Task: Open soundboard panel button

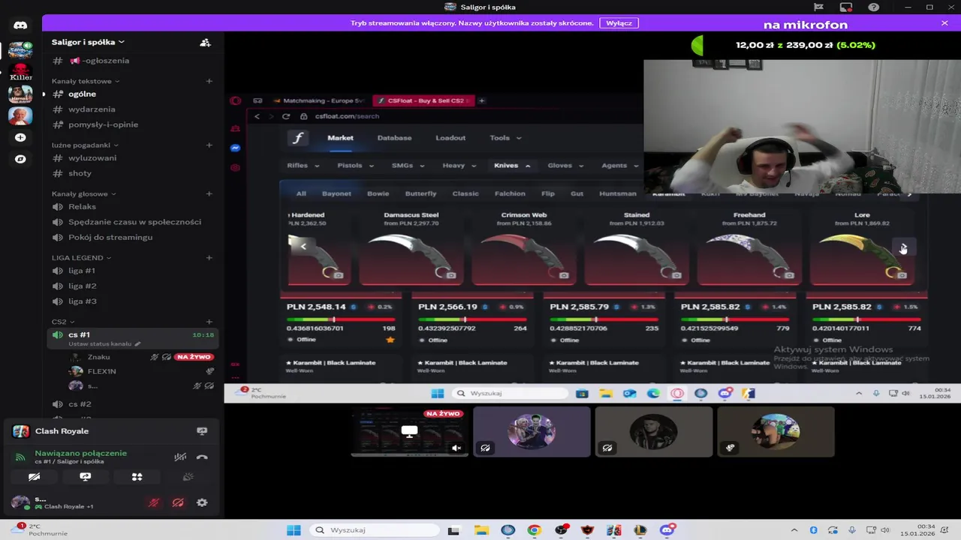Action: tap(188, 477)
